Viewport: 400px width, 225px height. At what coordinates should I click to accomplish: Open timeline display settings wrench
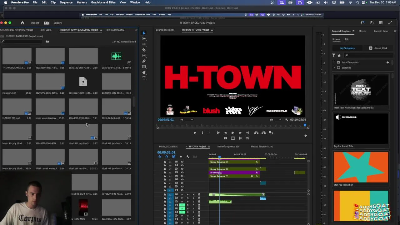[x=188, y=157]
